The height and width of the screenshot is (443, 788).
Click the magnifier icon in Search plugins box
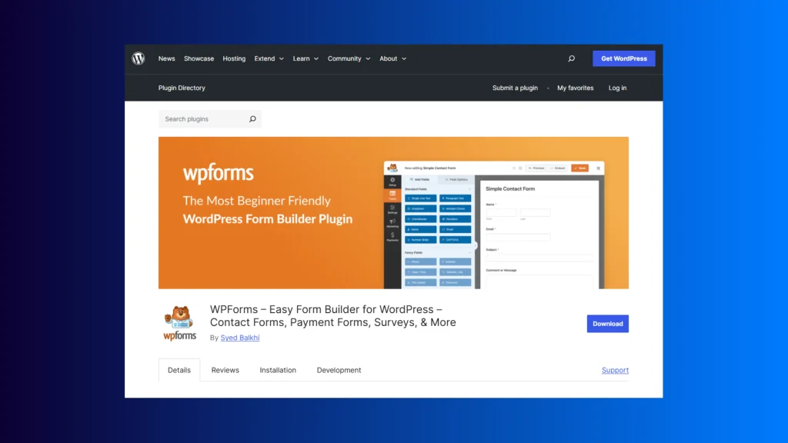(x=252, y=119)
